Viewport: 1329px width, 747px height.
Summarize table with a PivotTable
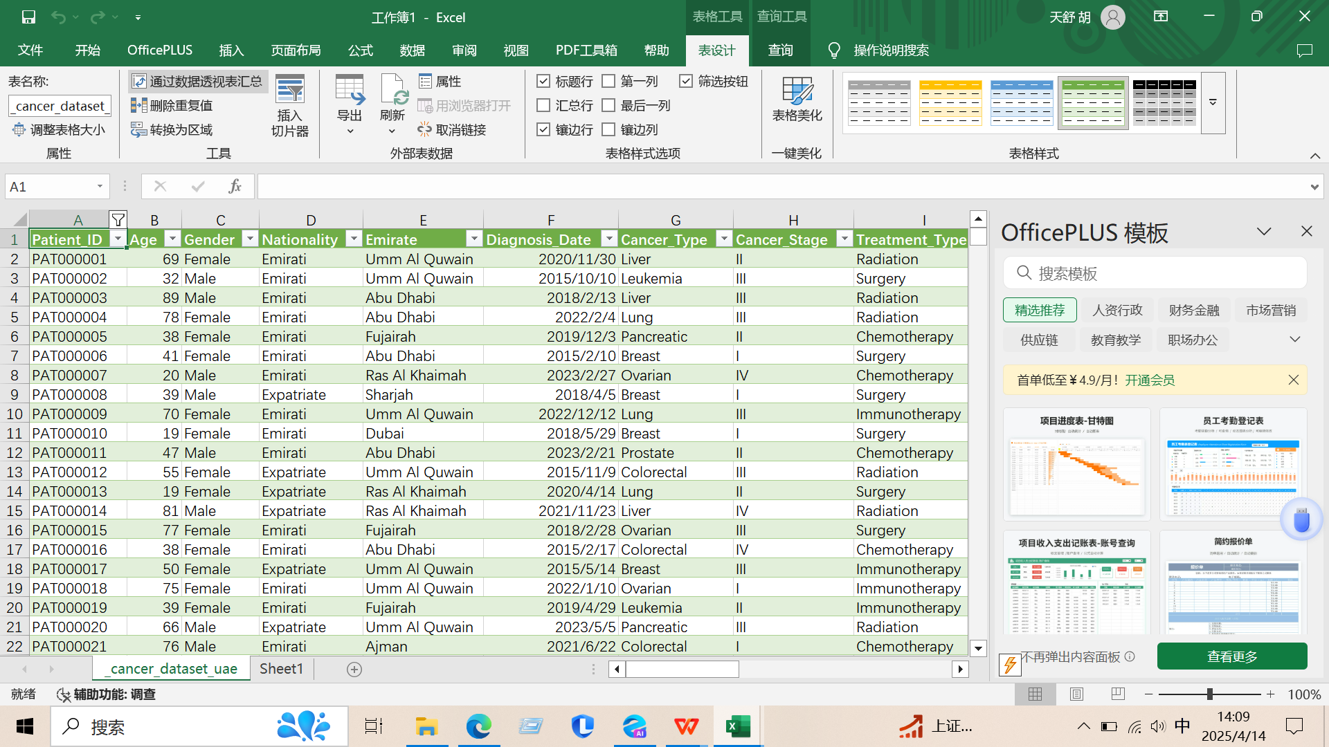click(197, 81)
